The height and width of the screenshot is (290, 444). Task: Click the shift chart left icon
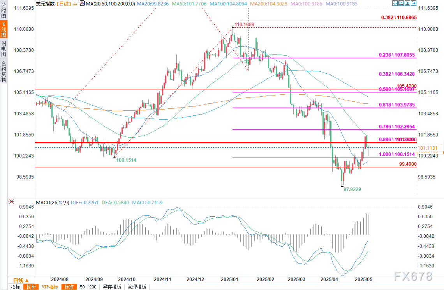pyautogui.click(x=401, y=4)
